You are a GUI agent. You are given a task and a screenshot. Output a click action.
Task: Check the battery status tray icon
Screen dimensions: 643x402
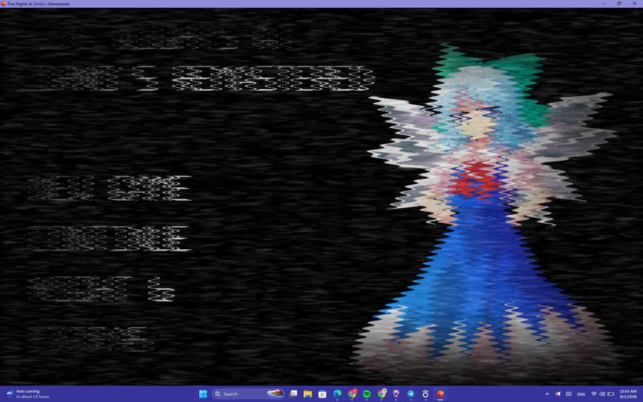point(611,394)
